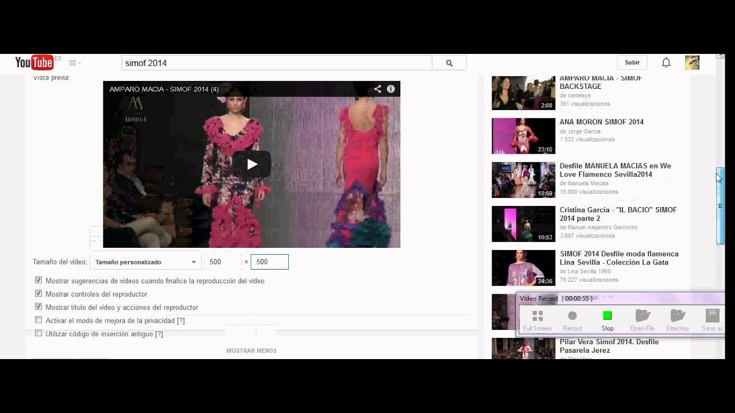
Task: Click the thumbnail with duration 24:36
Action: tap(524, 268)
